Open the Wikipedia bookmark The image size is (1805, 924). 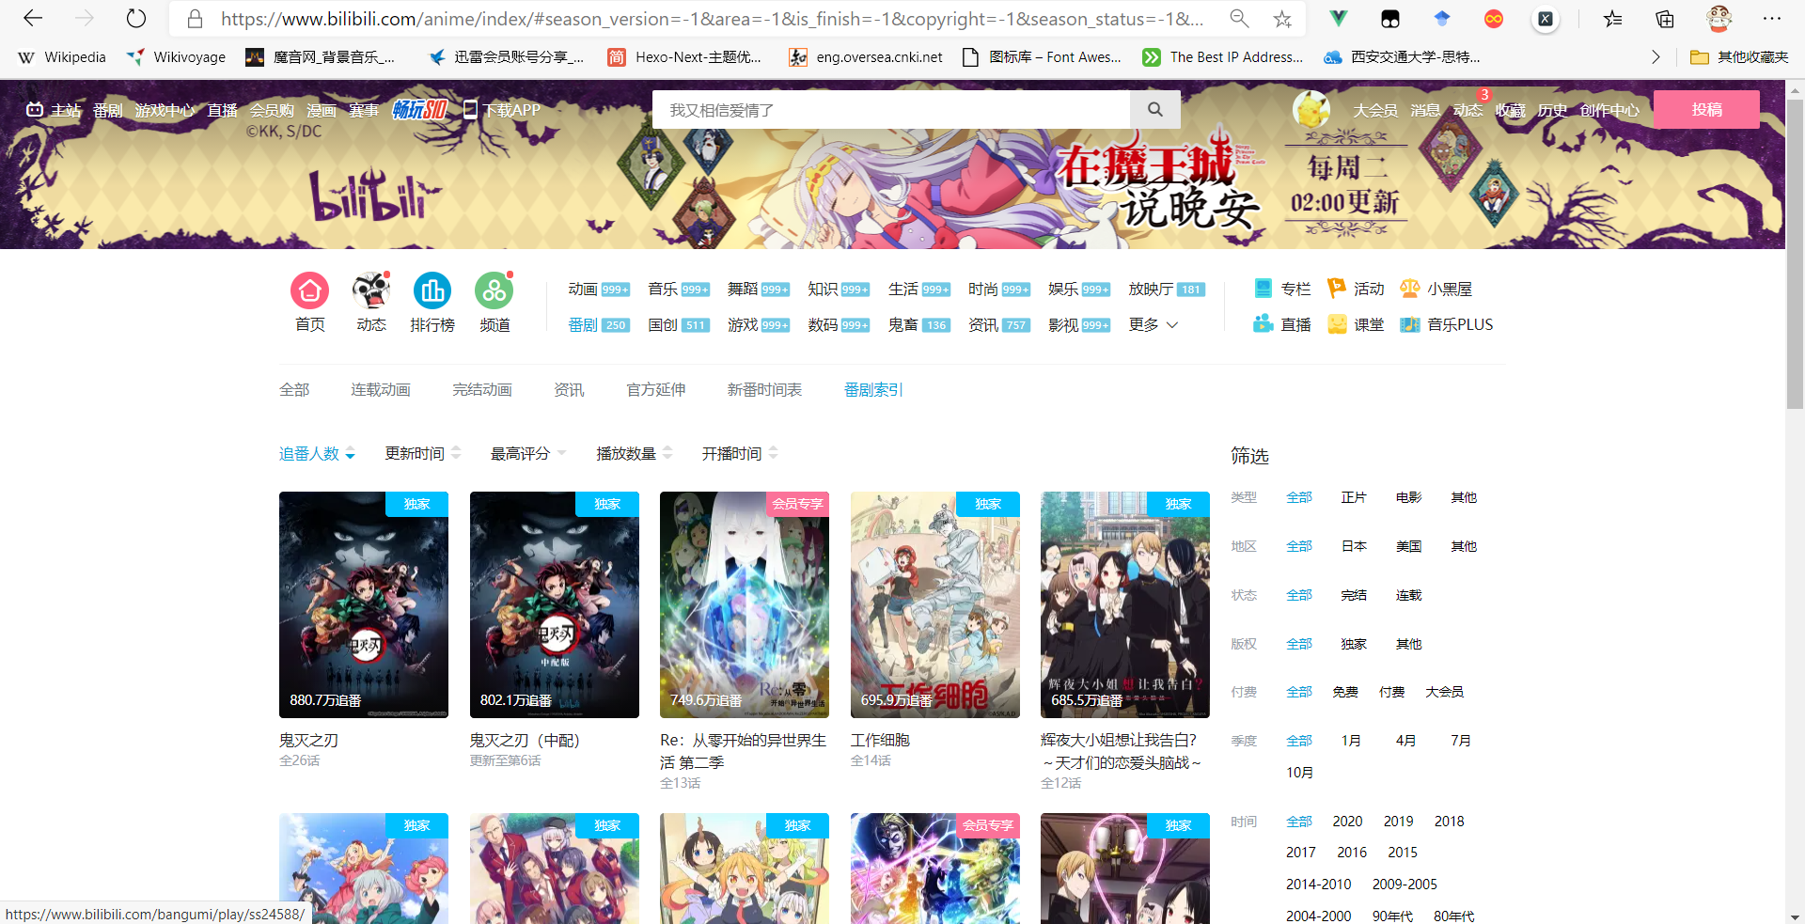(x=62, y=57)
